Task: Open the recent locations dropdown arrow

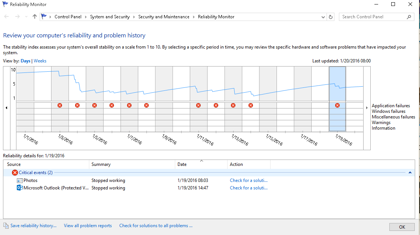Action: click(x=26, y=16)
